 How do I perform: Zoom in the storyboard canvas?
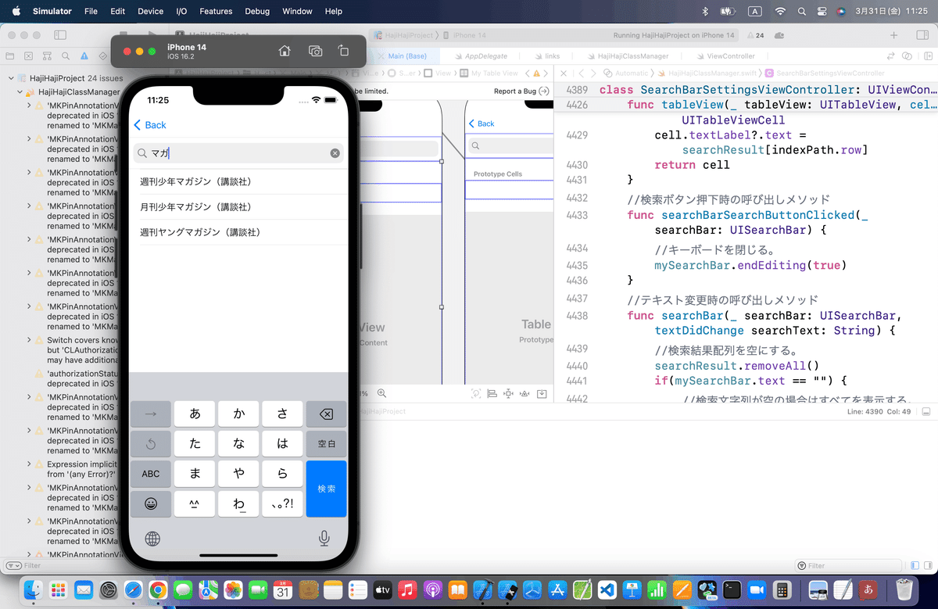(381, 393)
